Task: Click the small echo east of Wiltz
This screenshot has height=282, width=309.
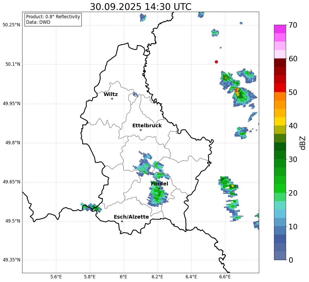Action: tap(135, 94)
